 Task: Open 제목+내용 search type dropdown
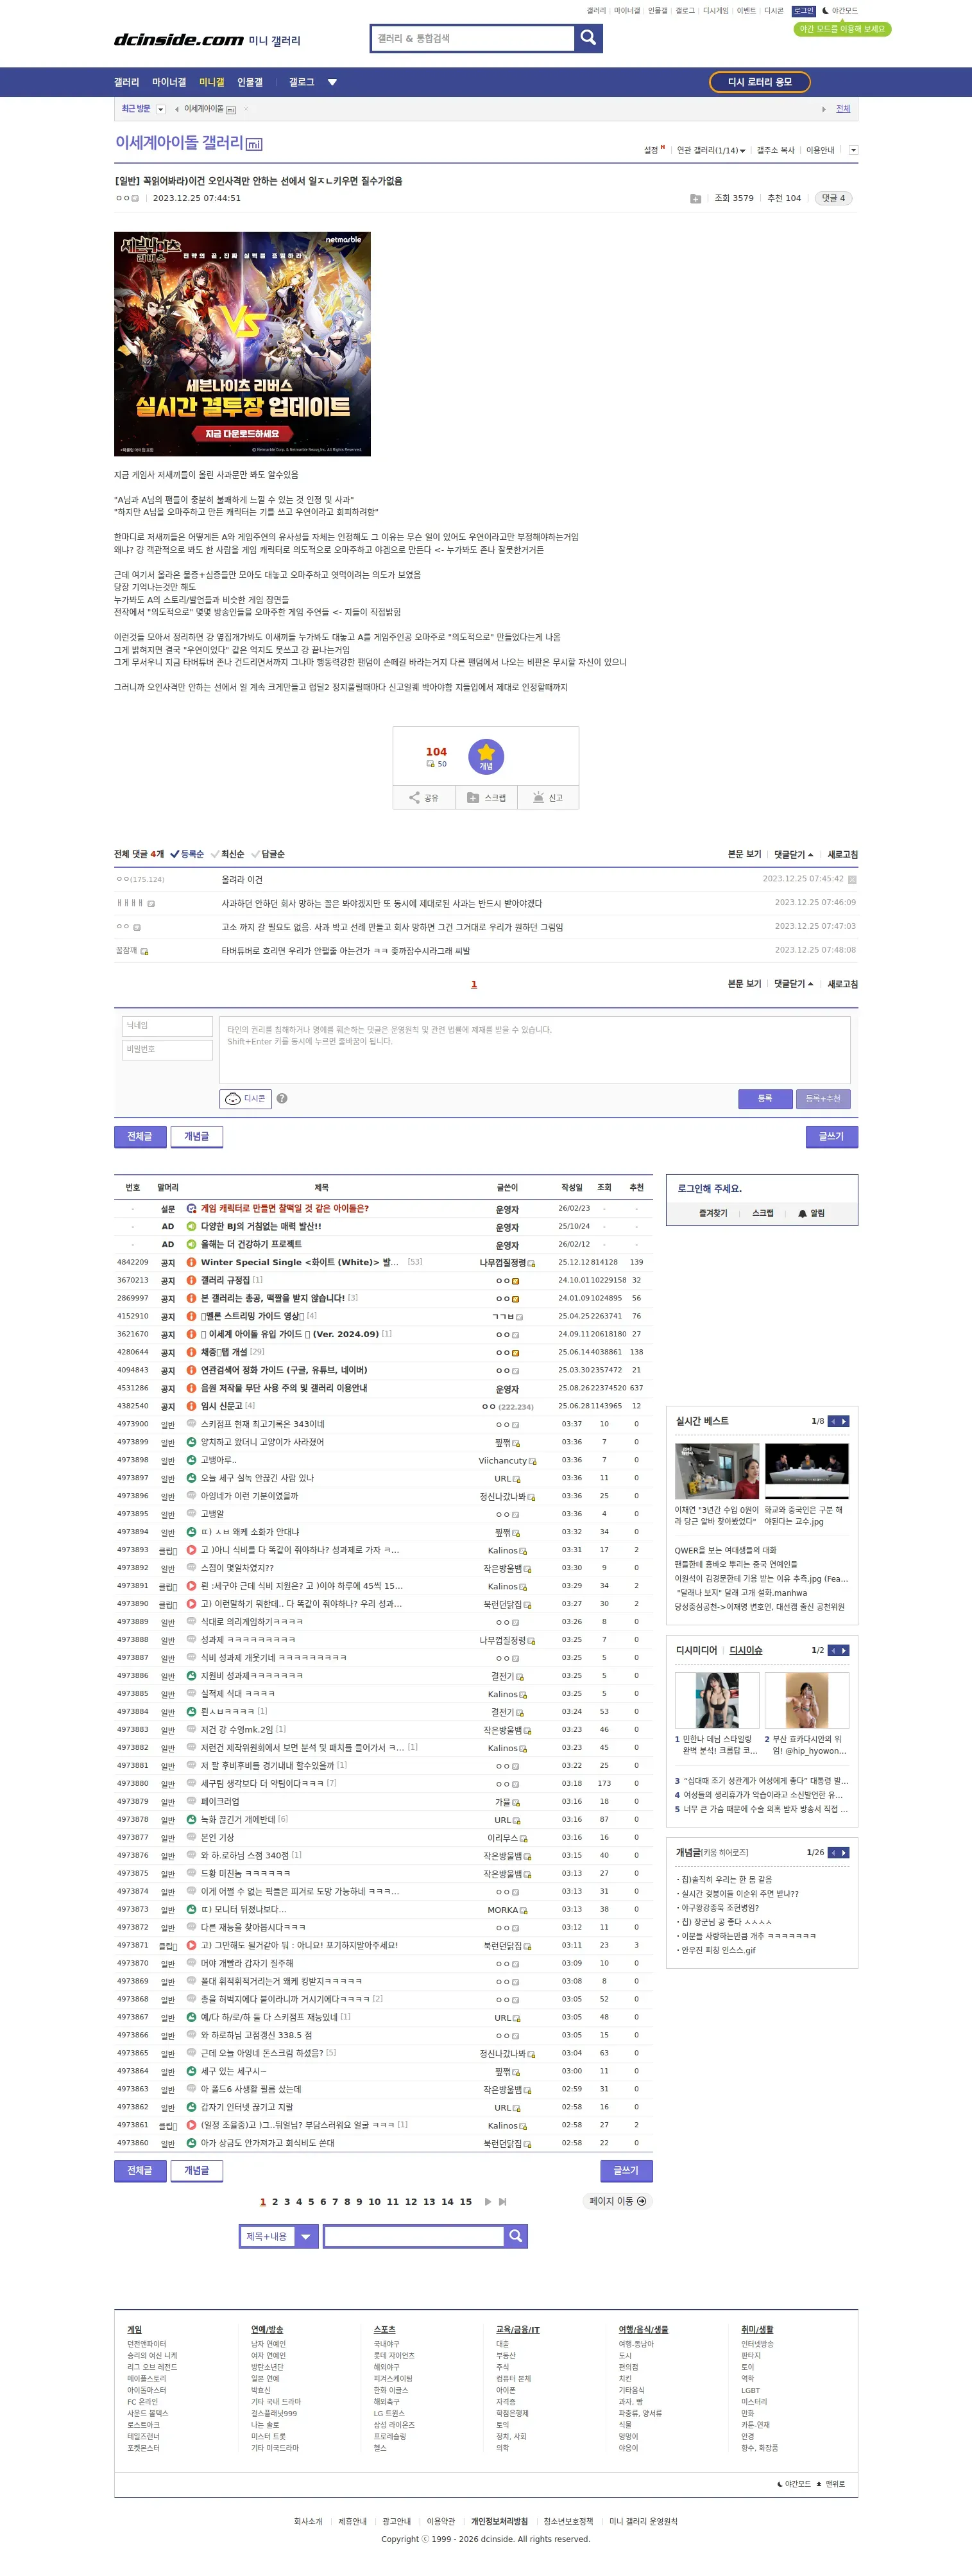pyautogui.click(x=279, y=2236)
